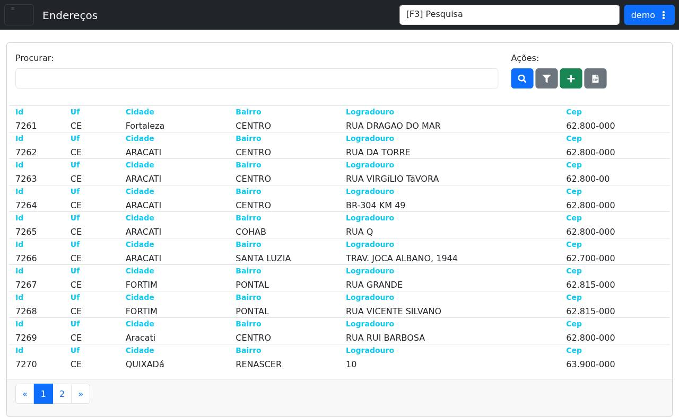Select Id 7270 cell

26,365
